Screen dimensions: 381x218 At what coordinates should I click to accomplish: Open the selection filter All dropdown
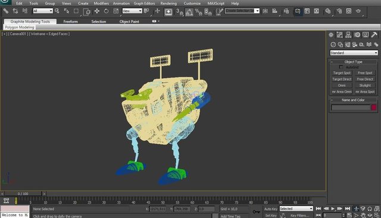pyautogui.click(x=43, y=11)
